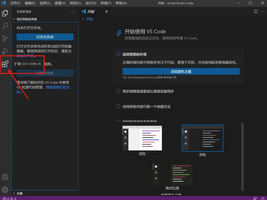Viewport: 267px width, 200px height.
Task: Click the feedback icon in status bar
Action: coord(255,199)
